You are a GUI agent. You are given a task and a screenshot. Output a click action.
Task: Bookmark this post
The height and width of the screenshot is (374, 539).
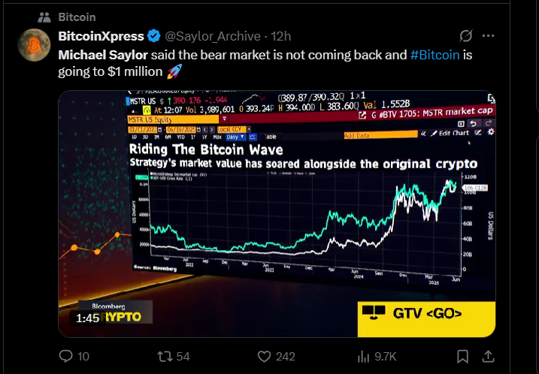pos(462,357)
